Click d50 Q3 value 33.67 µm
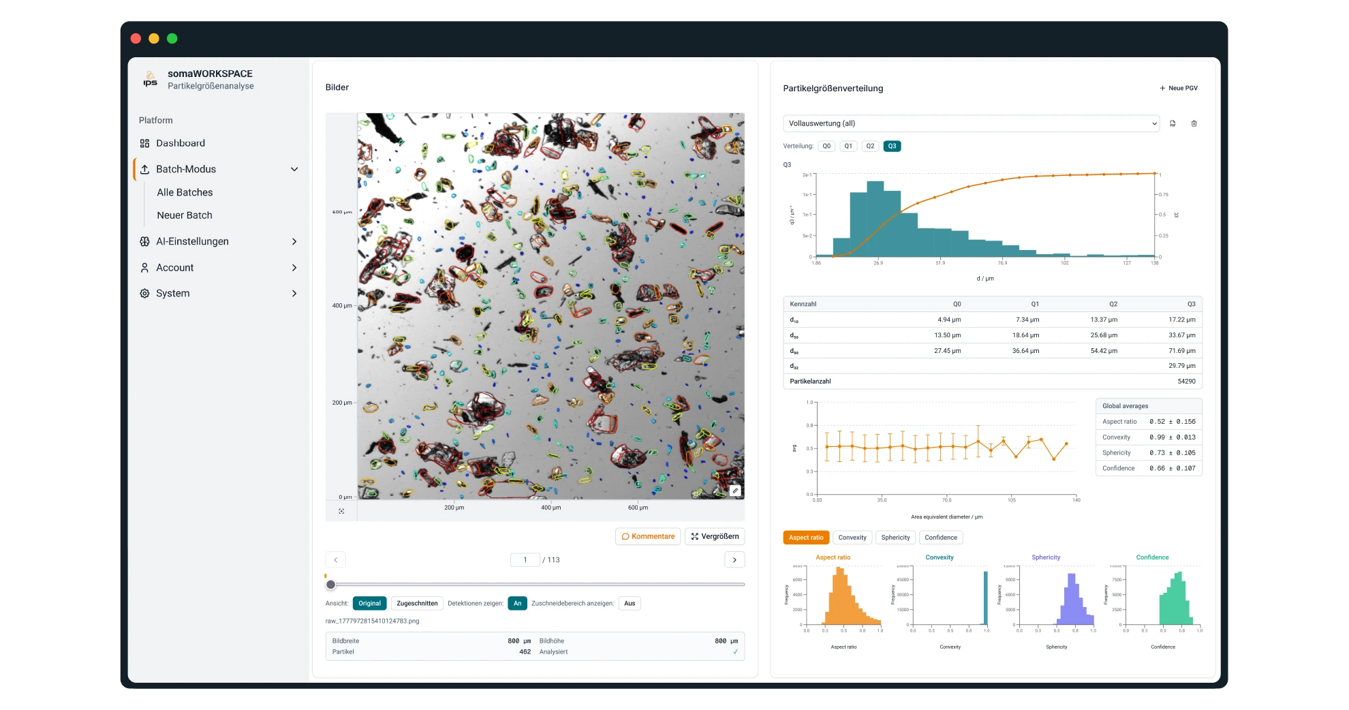The height and width of the screenshot is (710, 1349). click(x=1182, y=335)
